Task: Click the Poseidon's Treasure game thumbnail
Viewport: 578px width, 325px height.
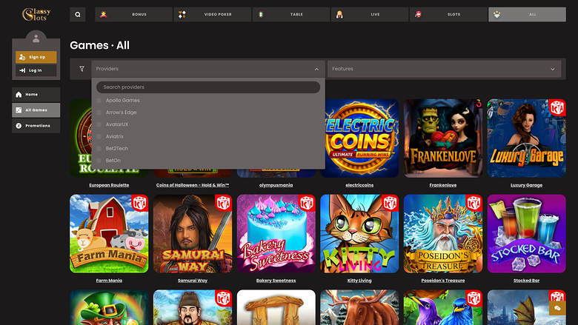Action: click(442, 234)
